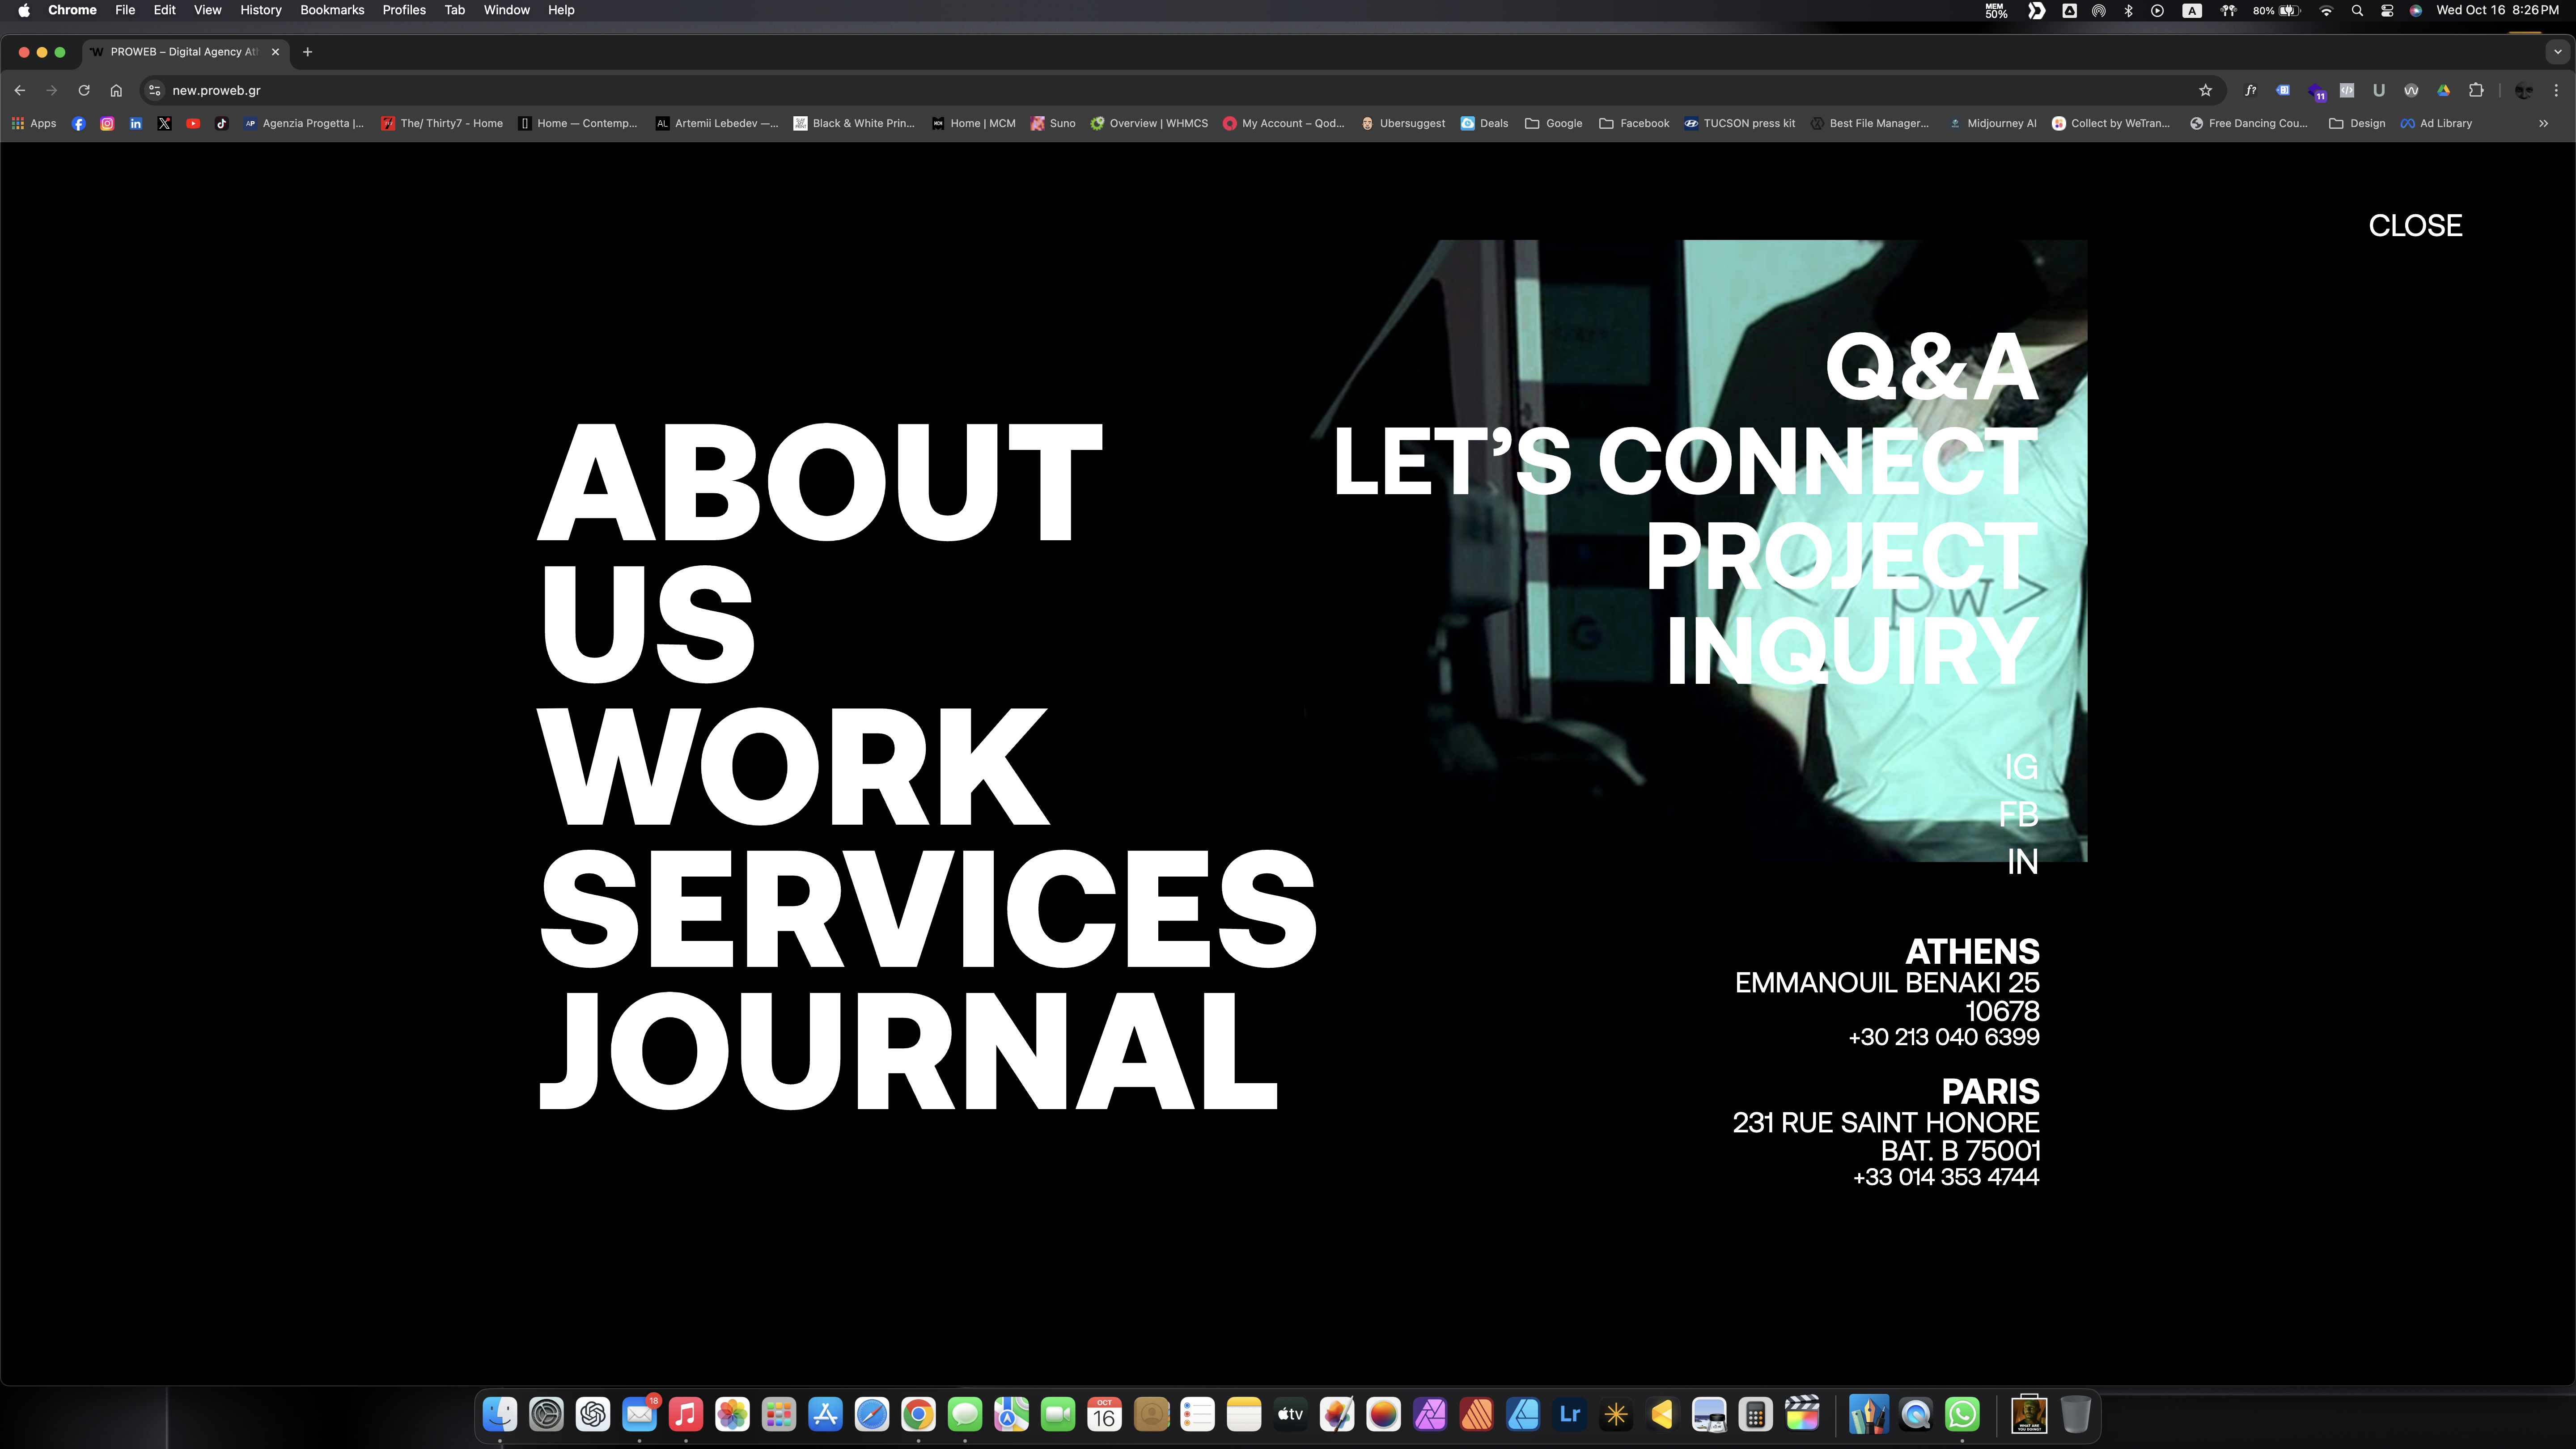Click the LET'S CONNECT link
Viewport: 2576px width, 1449px height.
point(1686,460)
